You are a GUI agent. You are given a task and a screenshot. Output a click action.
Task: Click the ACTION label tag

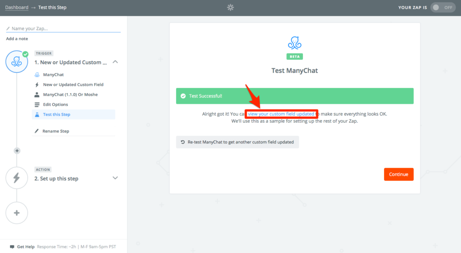click(43, 169)
